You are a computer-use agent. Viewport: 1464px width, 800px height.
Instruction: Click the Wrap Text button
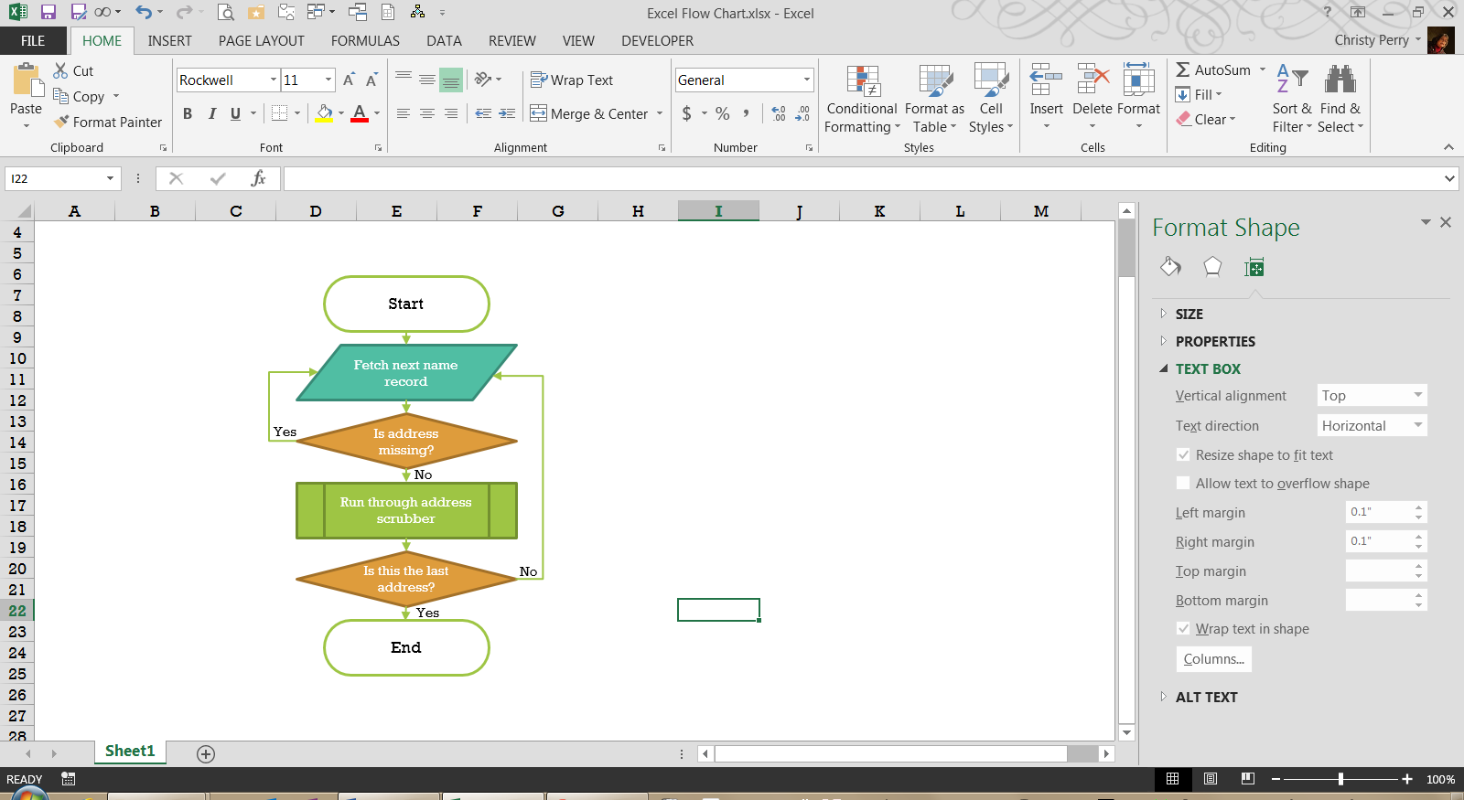tap(572, 80)
